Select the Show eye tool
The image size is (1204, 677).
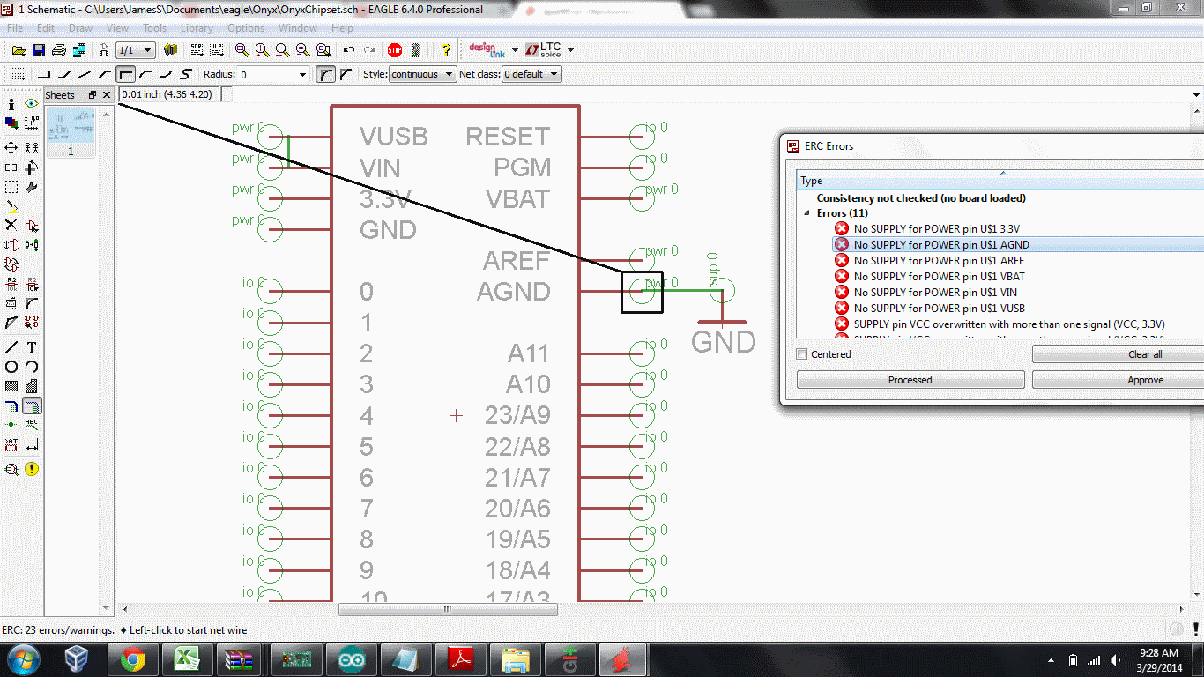click(x=32, y=104)
